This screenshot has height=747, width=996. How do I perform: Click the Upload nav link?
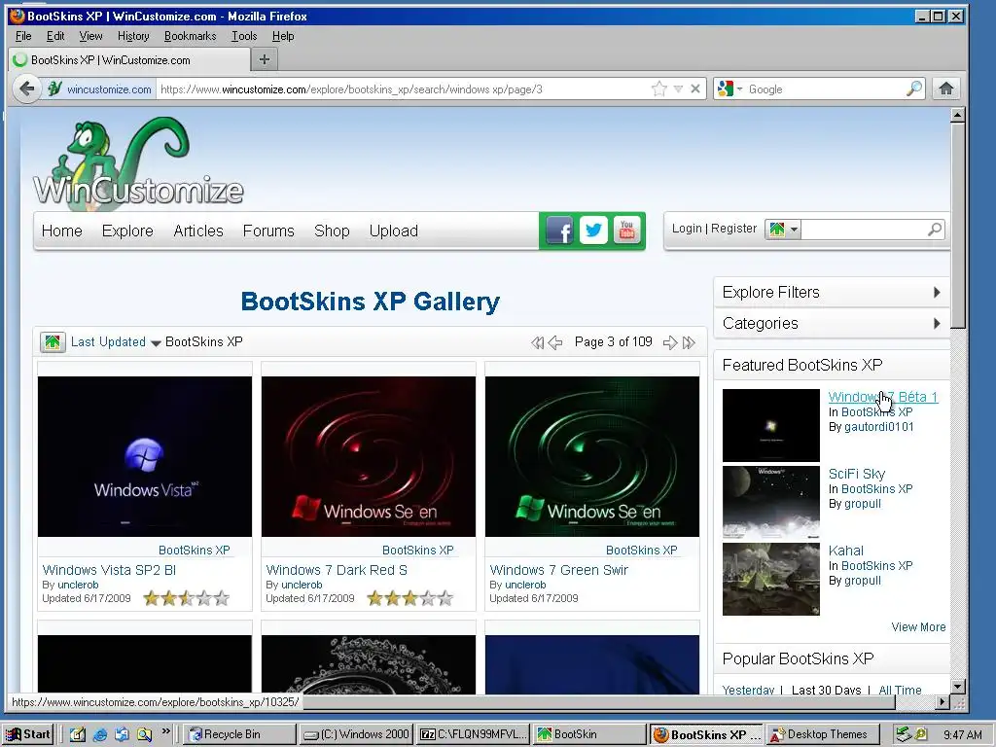[x=394, y=231]
